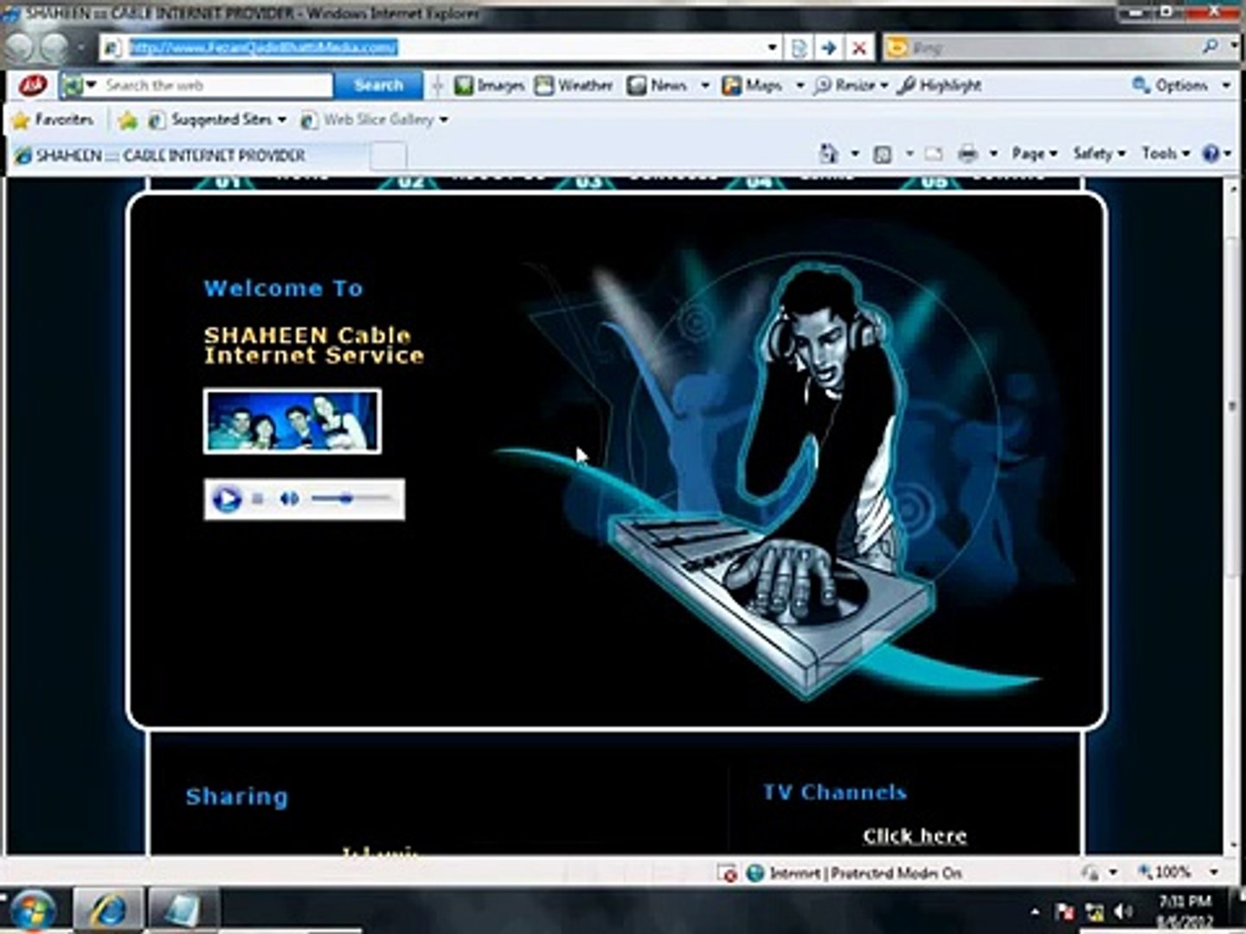Click the group photo thumbnail
This screenshot has height=934, width=1246.
click(x=292, y=421)
